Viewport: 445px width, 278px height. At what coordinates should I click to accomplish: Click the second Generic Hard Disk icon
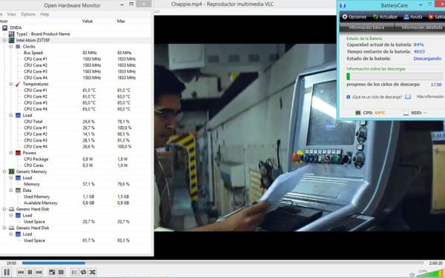click(x=11, y=228)
